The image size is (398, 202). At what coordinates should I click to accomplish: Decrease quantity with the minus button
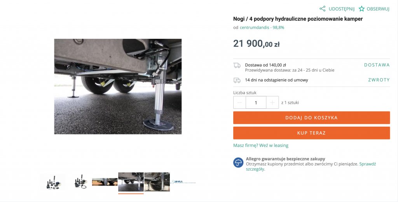[239, 103]
